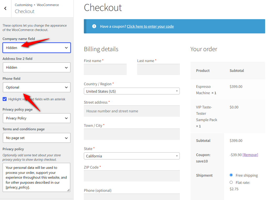Click the coupon notice info icon

[94, 26]
